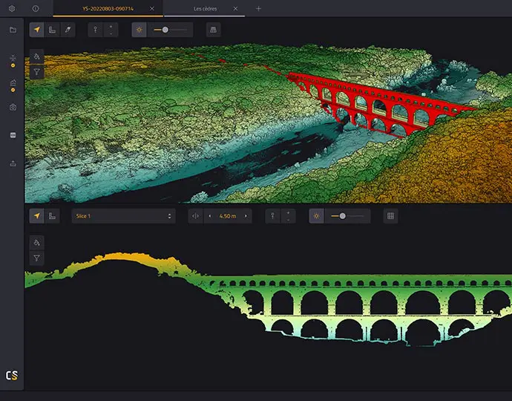The height and width of the screenshot is (401, 512).
Task: Adjust the brightness slider in 3D view
Action: pos(165,30)
